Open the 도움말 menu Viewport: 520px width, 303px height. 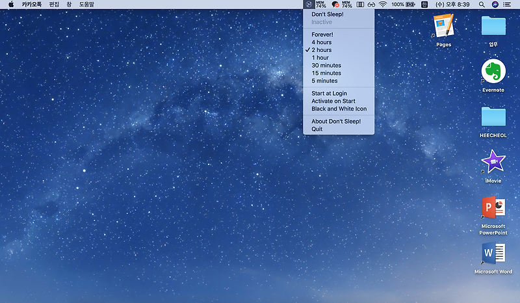click(86, 5)
